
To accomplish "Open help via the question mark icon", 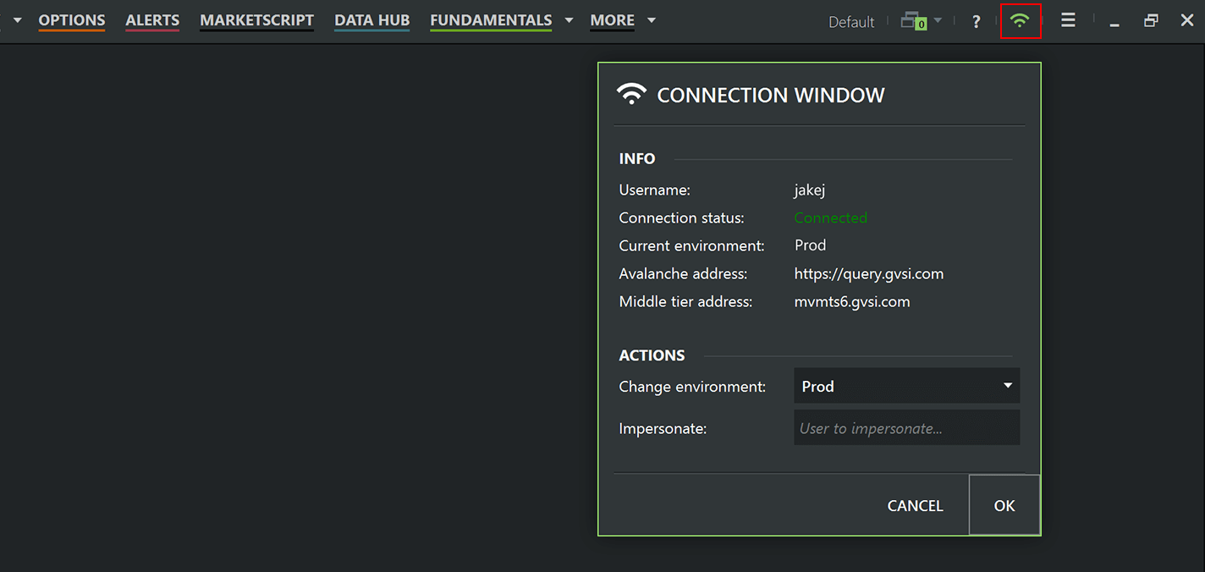I will [x=976, y=22].
